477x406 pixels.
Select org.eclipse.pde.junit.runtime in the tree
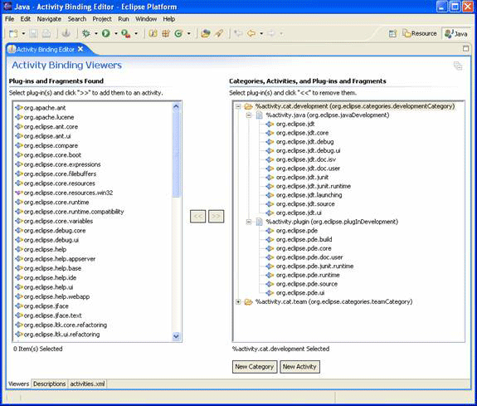point(314,267)
